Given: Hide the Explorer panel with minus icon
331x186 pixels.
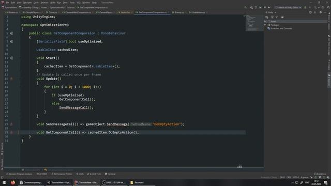Looking at the screenshot, I should (325, 12).
